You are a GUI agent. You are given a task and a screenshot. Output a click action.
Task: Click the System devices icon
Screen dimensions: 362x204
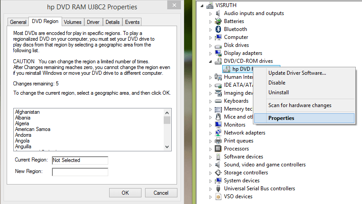pos(218,181)
